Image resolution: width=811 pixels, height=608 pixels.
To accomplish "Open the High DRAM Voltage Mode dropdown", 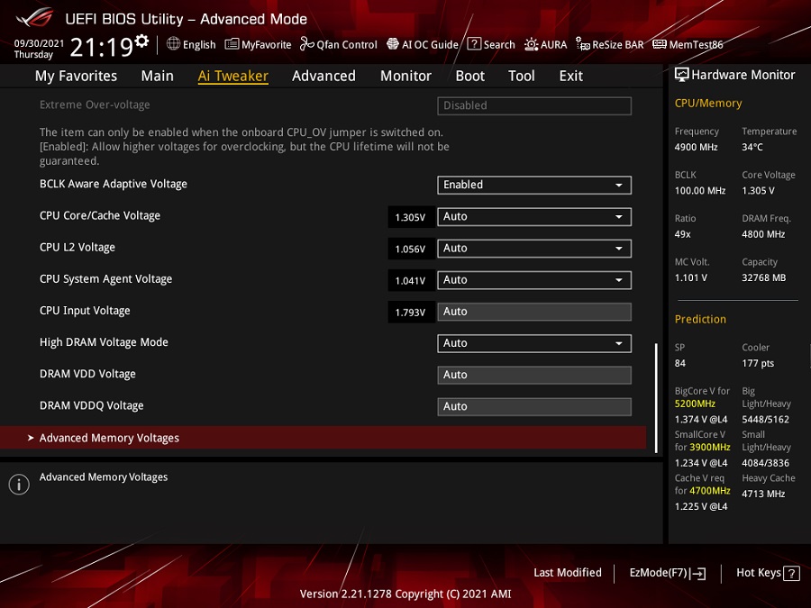I will 534,343.
